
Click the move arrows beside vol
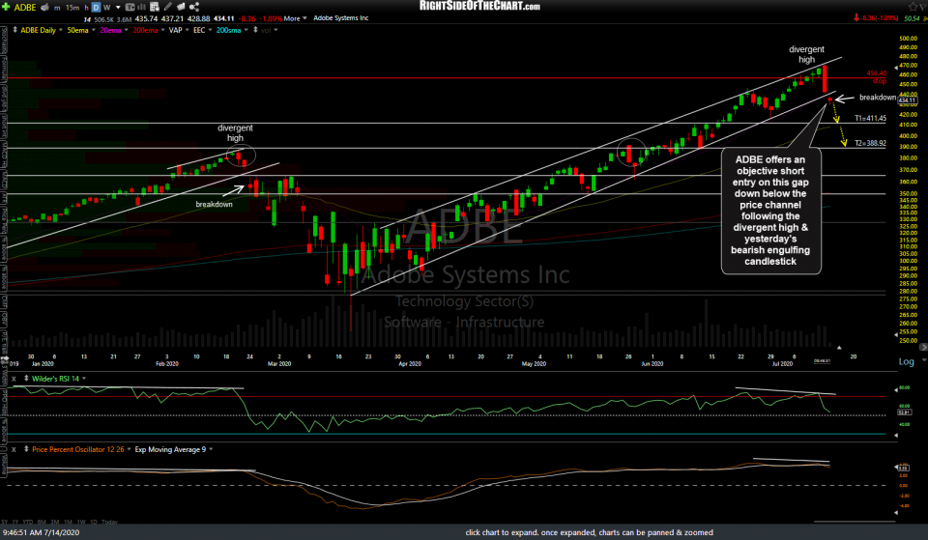coord(255,30)
